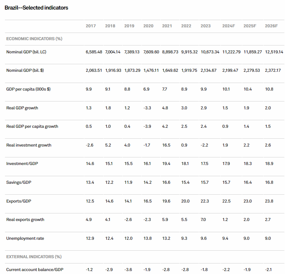Click the Real GDP growth row label
Screen dimensions: 285x274
click(x=22, y=108)
